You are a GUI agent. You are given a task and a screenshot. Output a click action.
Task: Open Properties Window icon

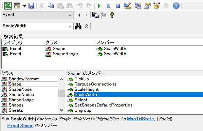point(147,6)
